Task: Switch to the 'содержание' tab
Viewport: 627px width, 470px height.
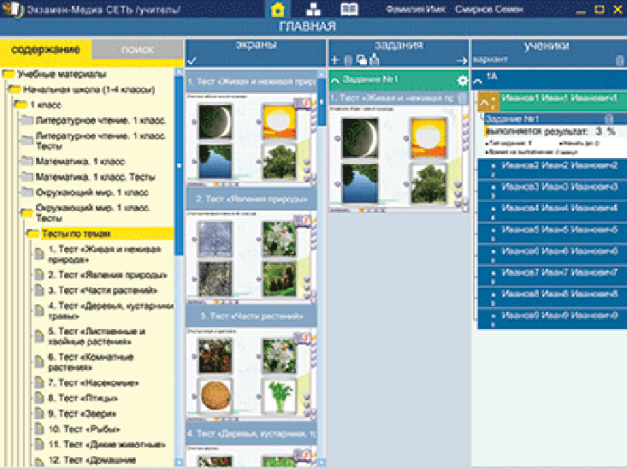Action: point(45,50)
